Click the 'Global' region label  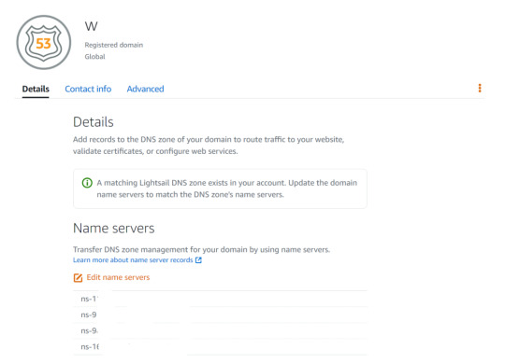coord(94,57)
